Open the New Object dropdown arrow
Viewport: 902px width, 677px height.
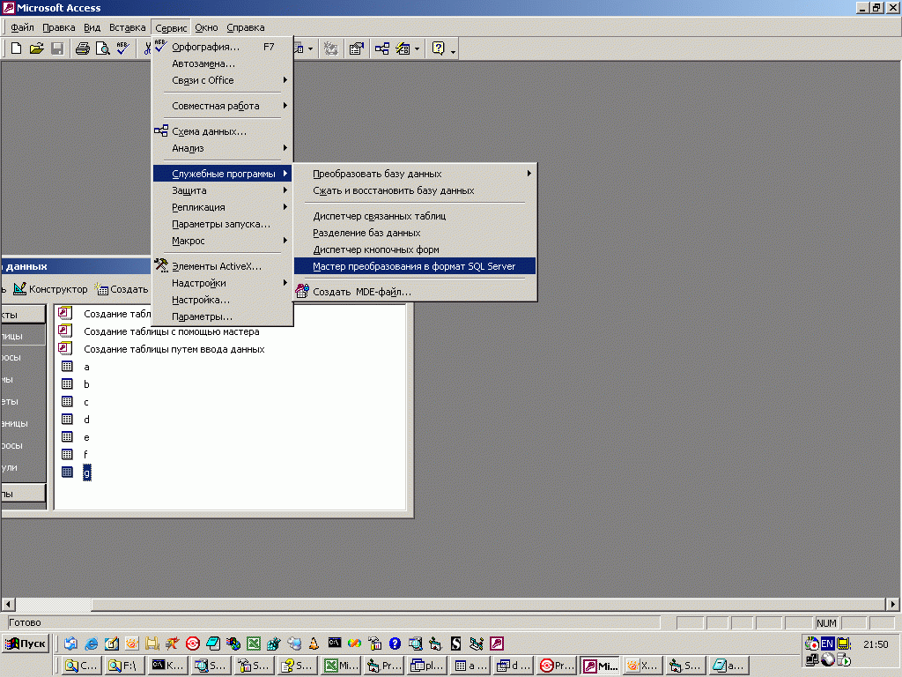(417, 48)
